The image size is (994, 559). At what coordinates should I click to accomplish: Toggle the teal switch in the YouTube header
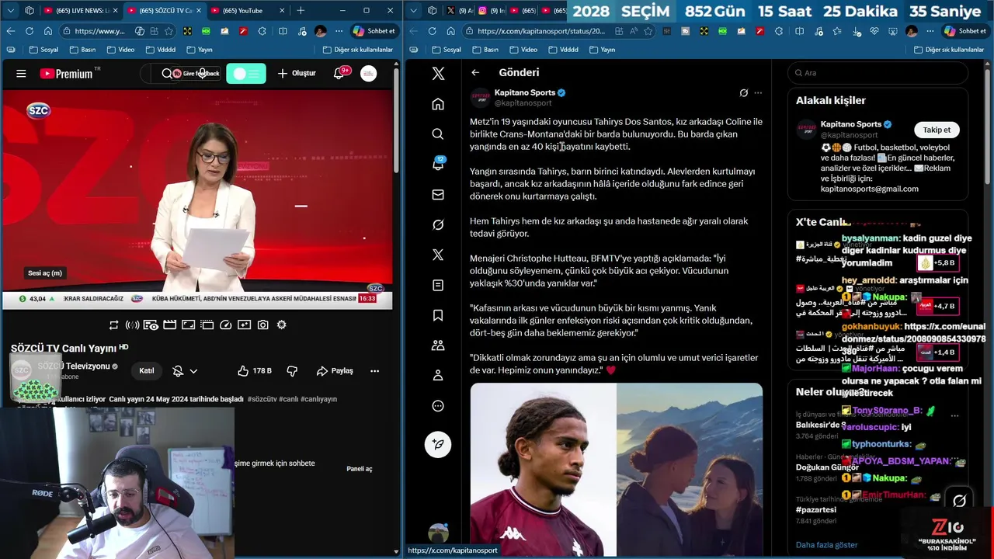click(245, 74)
